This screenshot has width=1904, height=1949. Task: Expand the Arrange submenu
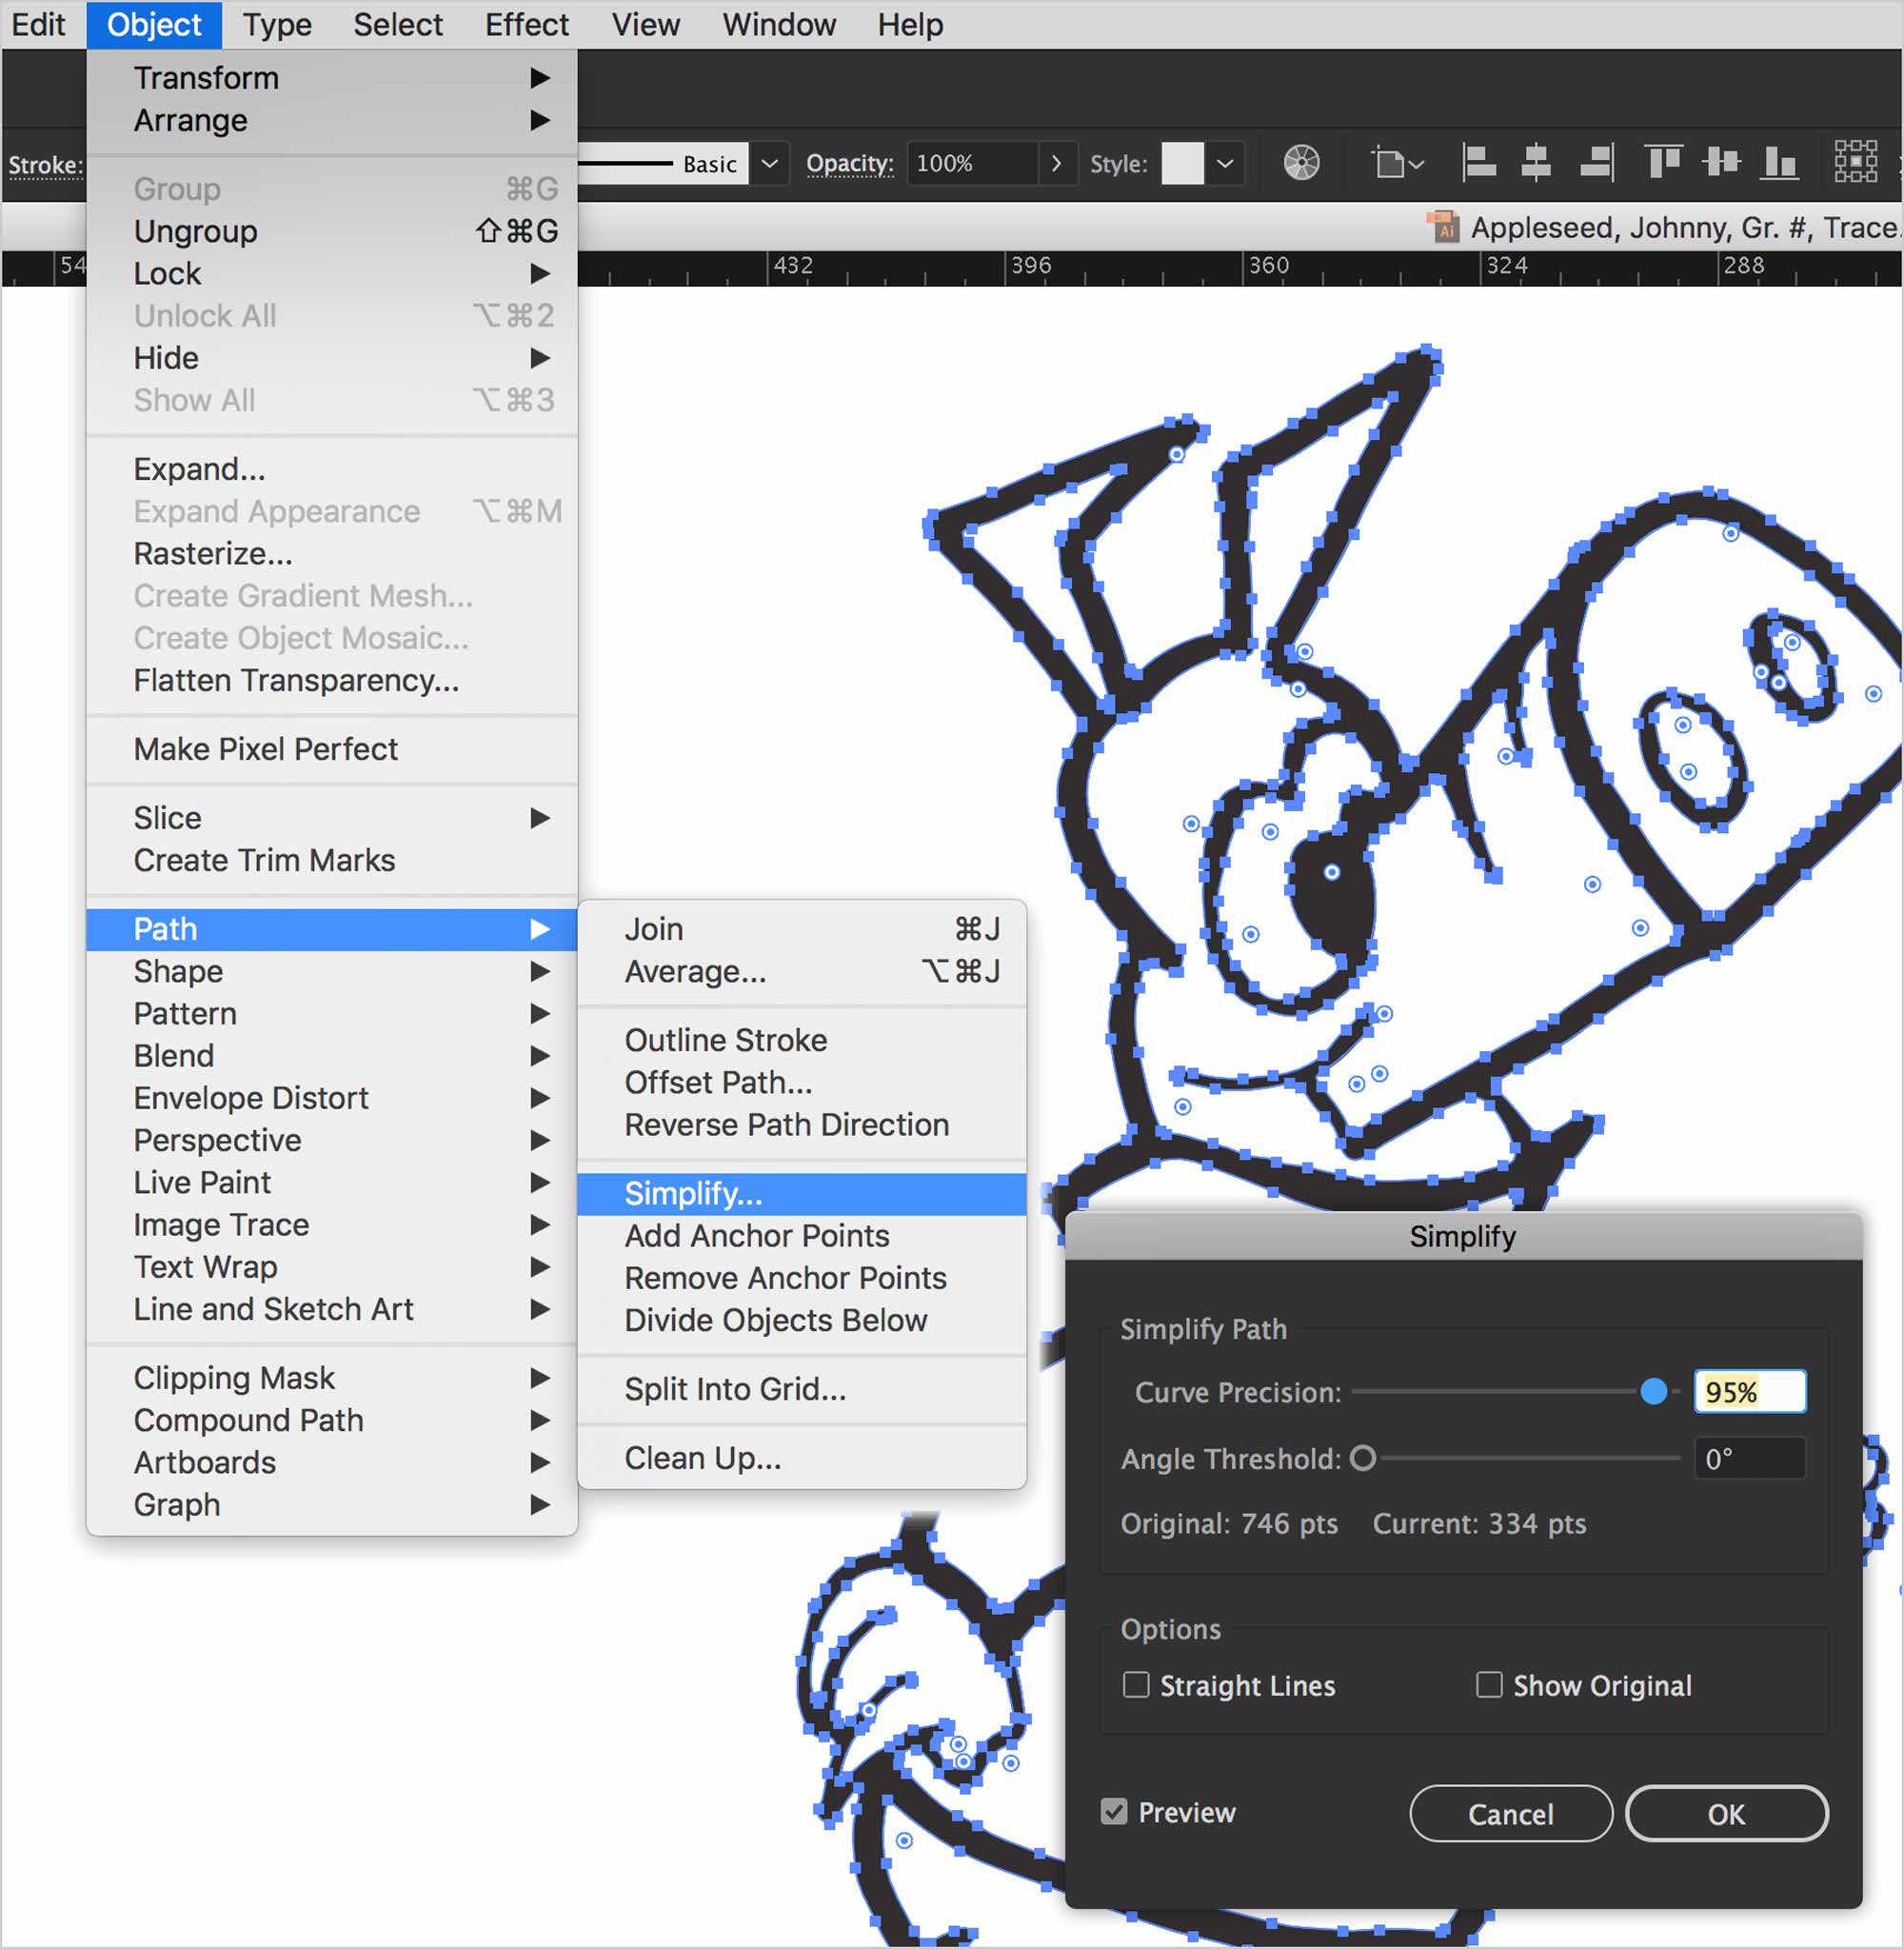[x=331, y=120]
